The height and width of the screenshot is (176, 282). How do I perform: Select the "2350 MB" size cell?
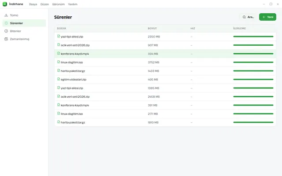[154, 37]
